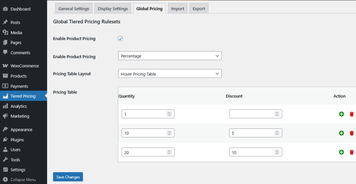Switch to the General Settings tab

74,9
